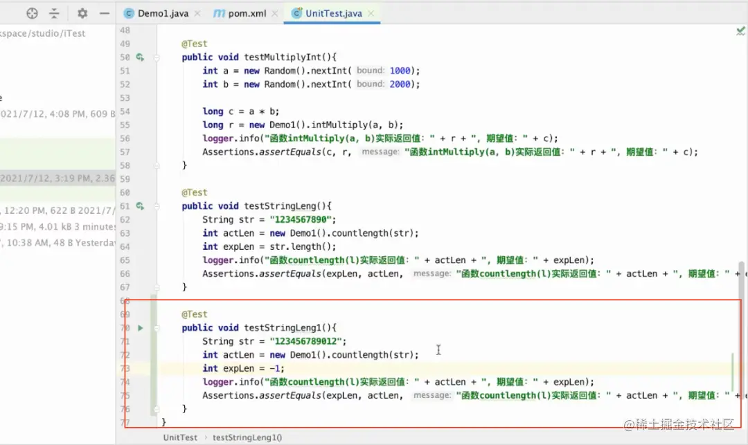Click logger.info on line 56
Viewport: 748px width, 445px height.
(231, 138)
